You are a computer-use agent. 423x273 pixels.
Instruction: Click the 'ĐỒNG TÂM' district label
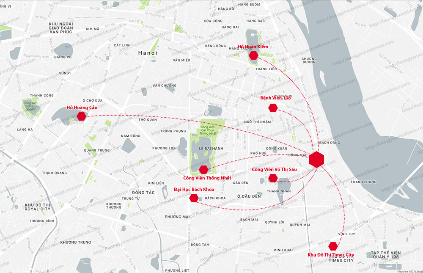[x=200, y=245]
